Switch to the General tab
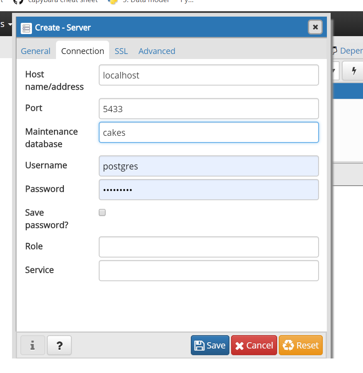The image size is (363, 373). point(36,51)
